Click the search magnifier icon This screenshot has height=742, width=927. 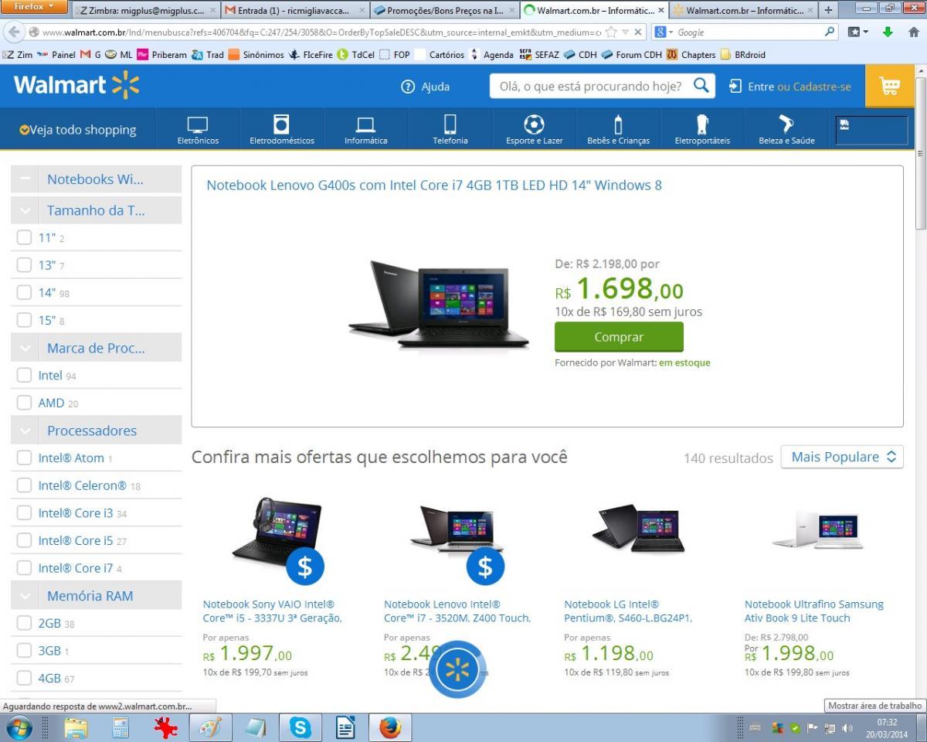pos(701,86)
